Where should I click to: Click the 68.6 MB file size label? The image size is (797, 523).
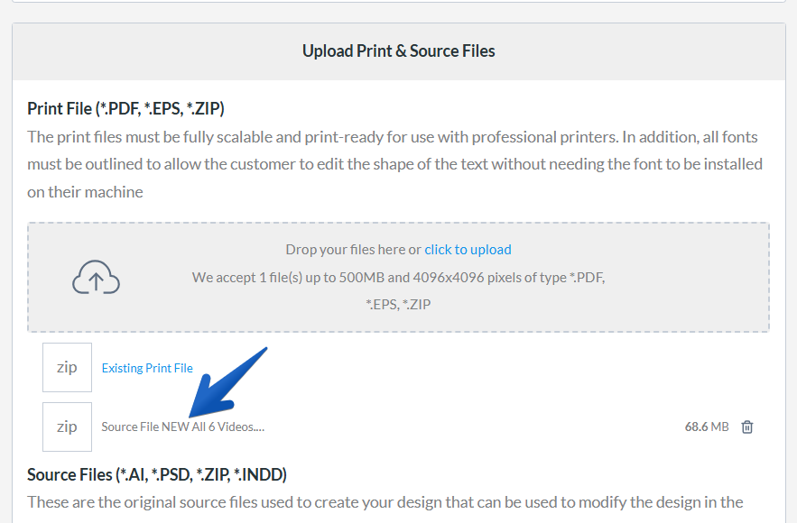tap(707, 427)
